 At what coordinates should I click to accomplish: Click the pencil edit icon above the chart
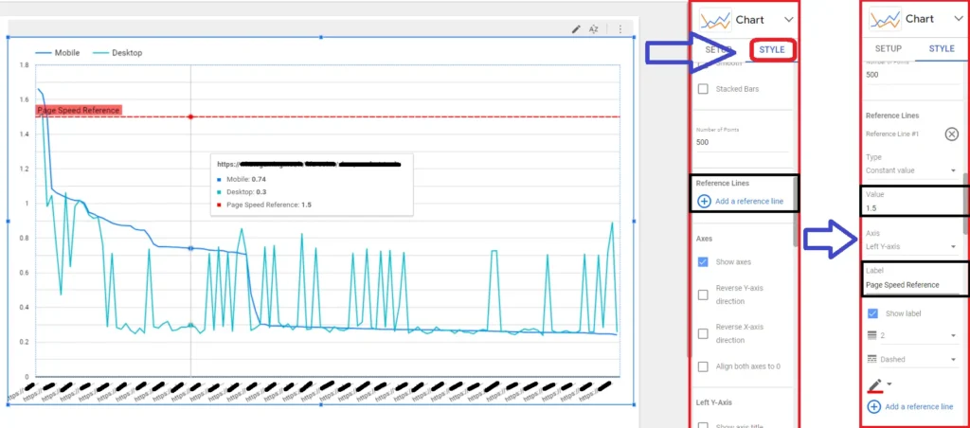point(576,29)
